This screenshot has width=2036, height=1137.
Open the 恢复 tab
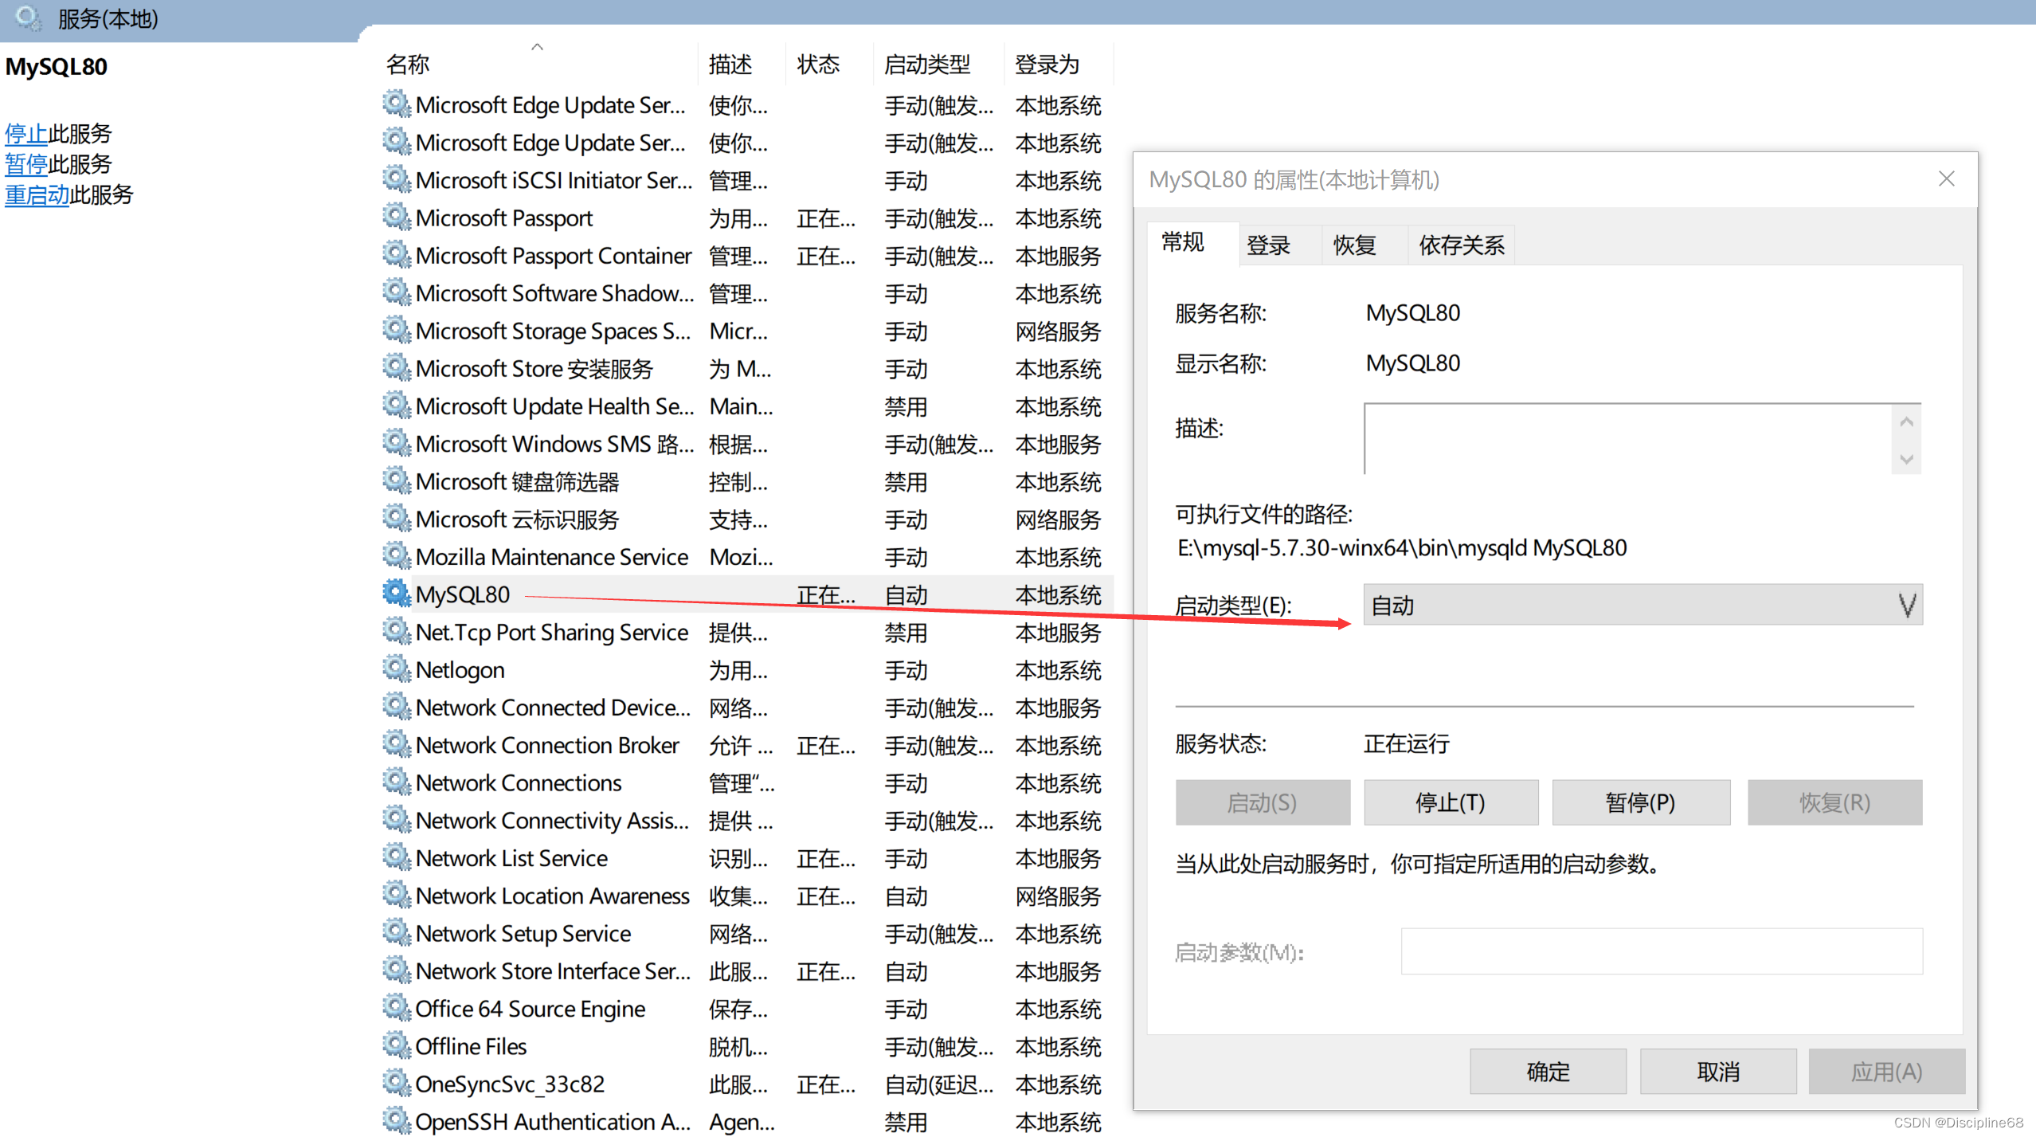click(x=1354, y=245)
